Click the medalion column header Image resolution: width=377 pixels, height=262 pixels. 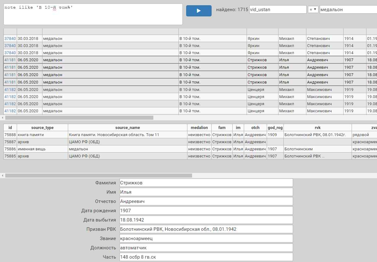click(x=199, y=127)
